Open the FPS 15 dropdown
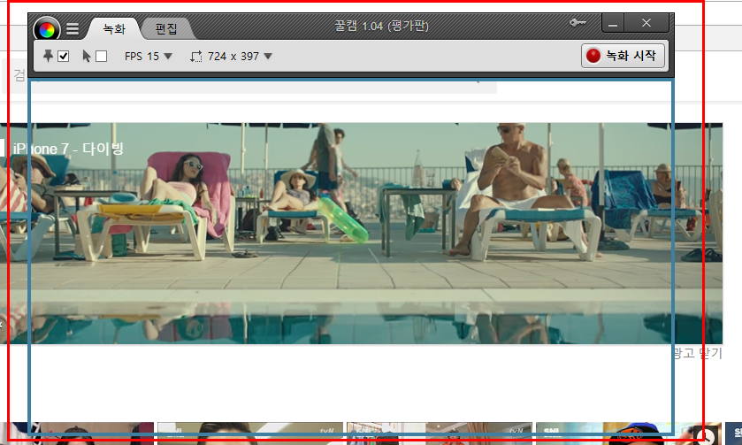Screen dimensions: 742x445 pos(148,57)
